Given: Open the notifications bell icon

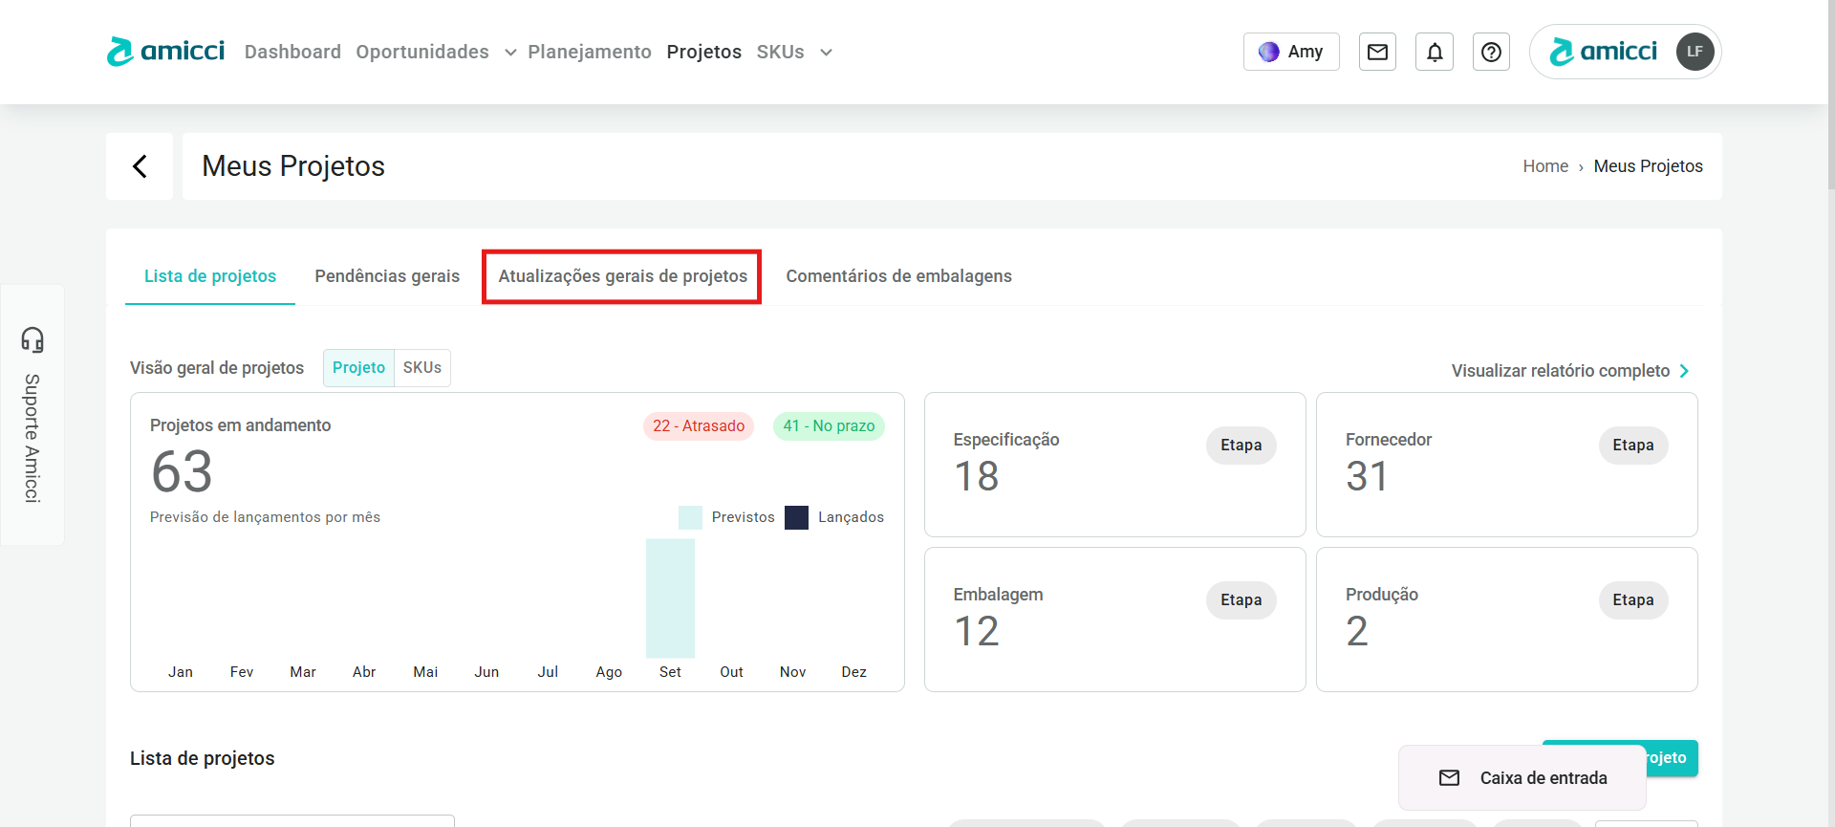Looking at the screenshot, I should (1435, 52).
